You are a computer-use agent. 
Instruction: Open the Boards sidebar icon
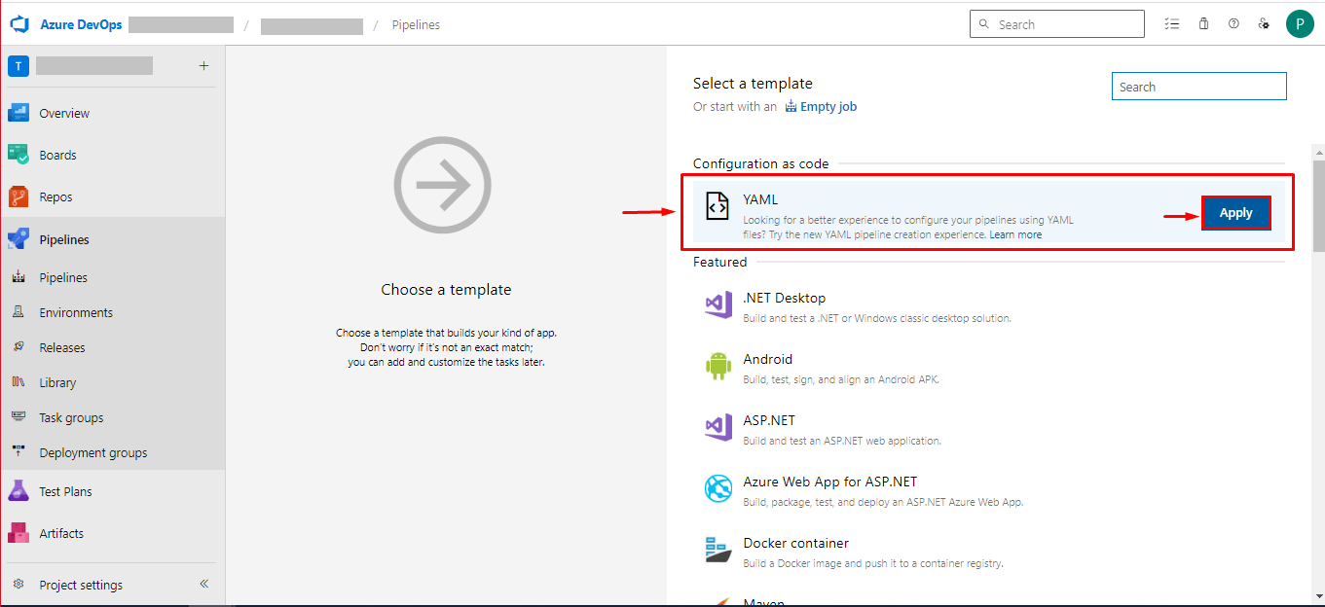(18, 155)
